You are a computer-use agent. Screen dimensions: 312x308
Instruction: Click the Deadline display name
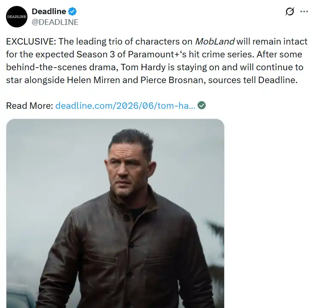(49, 11)
